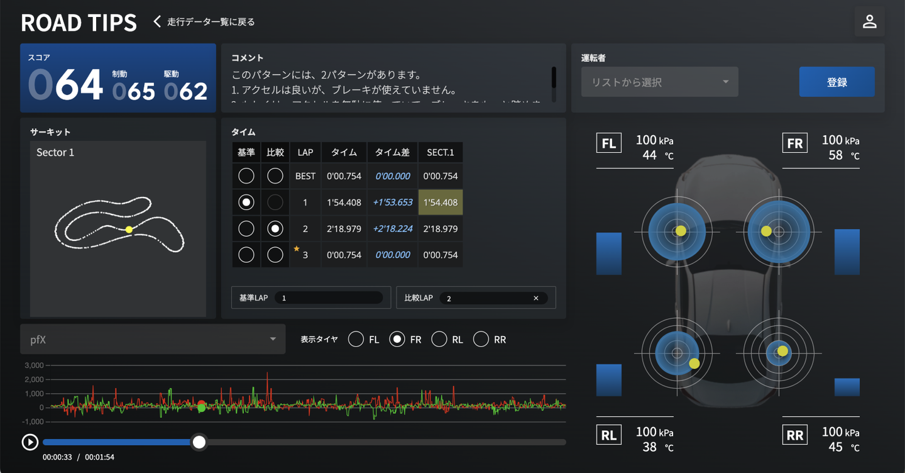This screenshot has height=473, width=905.
Task: Click the FR tire label box
Action: pos(795,143)
